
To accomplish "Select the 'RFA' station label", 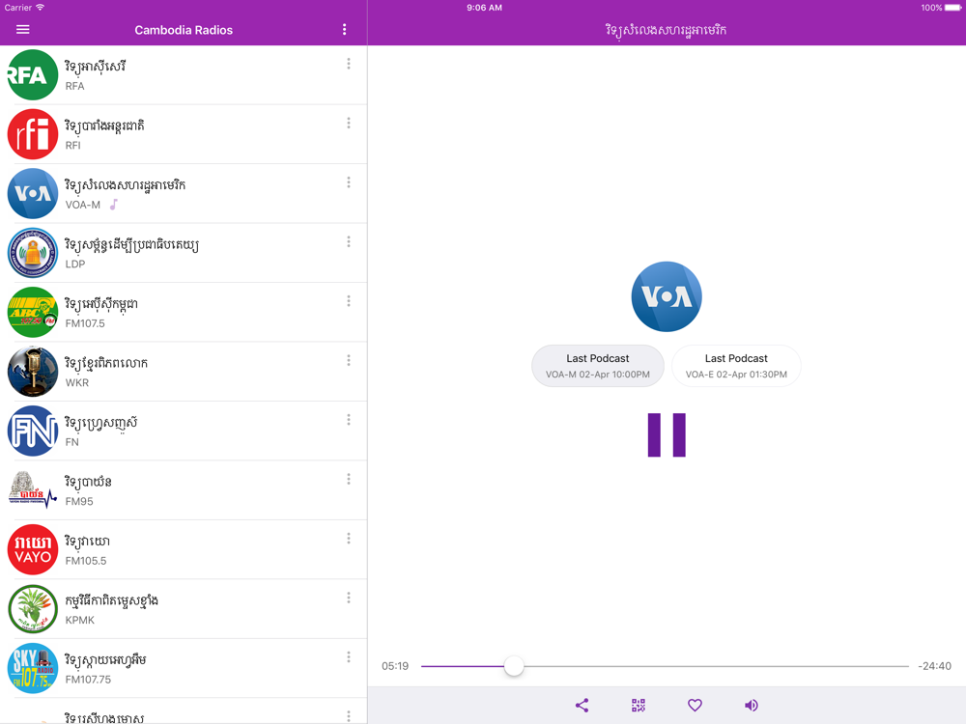I will point(75,86).
